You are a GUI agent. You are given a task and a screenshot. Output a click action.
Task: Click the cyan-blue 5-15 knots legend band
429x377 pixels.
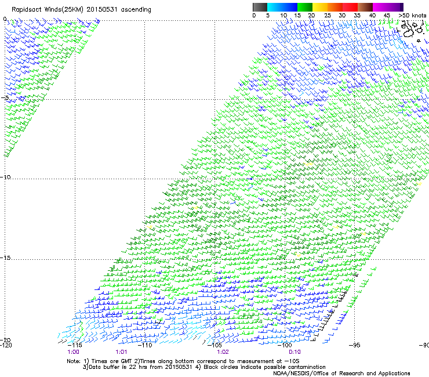pos(282,7)
